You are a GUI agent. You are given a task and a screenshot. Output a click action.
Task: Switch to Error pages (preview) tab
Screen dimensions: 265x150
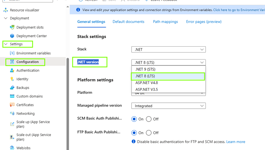coord(204,22)
